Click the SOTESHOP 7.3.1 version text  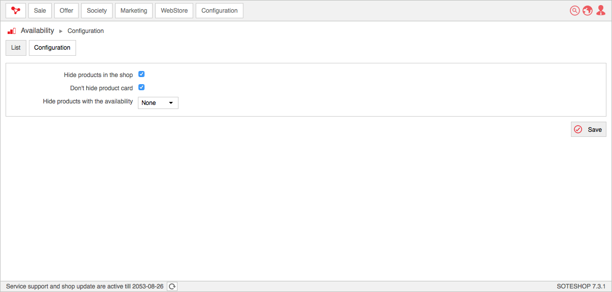pyautogui.click(x=581, y=286)
